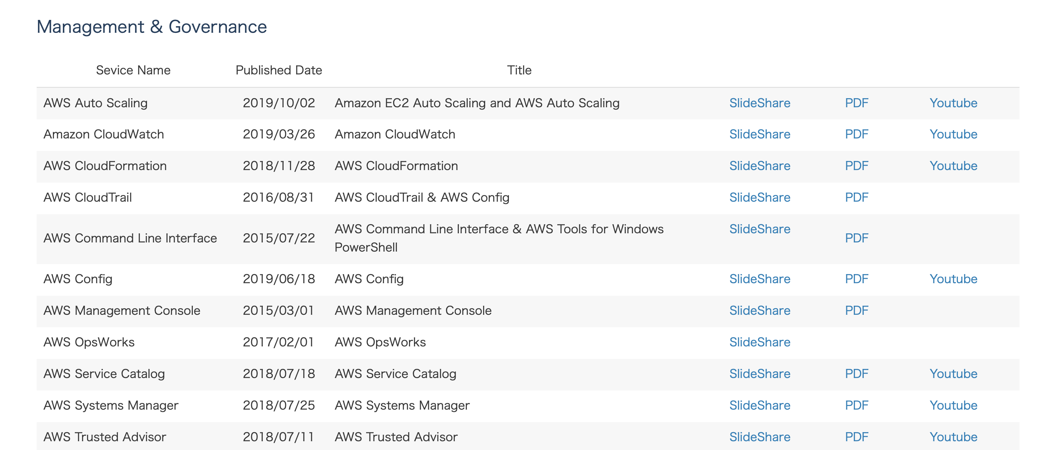Open AWS Management Console SlideShare link
The height and width of the screenshot is (450, 1047).
pos(759,311)
